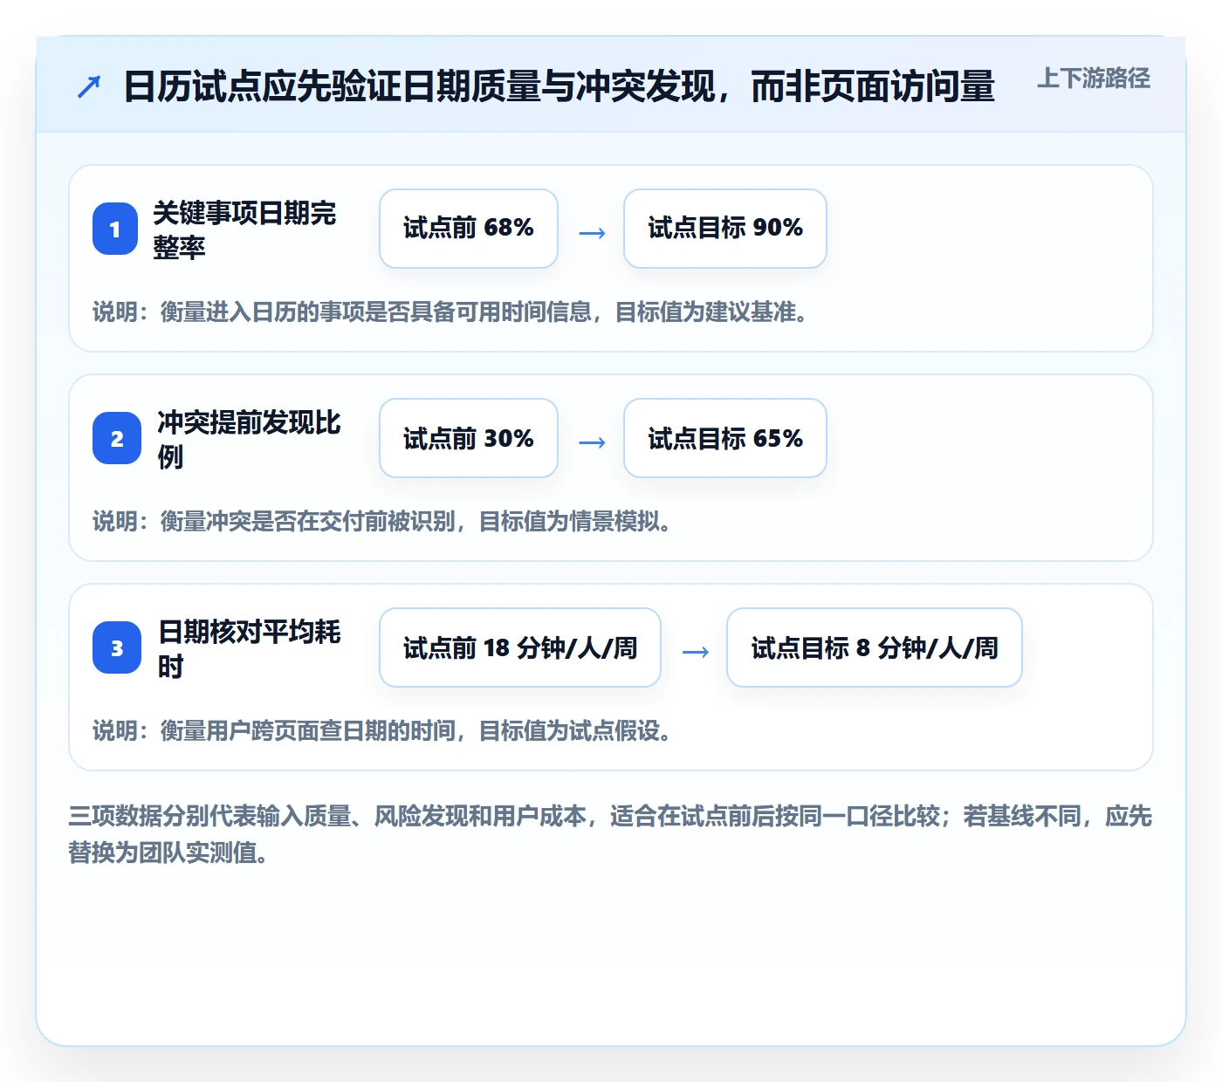Click the main title 日历试点应先验证日期质量
Screen dimensions: 1222x1082
(560, 86)
